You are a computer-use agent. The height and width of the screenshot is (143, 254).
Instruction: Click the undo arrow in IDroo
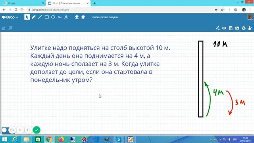tap(4, 28)
